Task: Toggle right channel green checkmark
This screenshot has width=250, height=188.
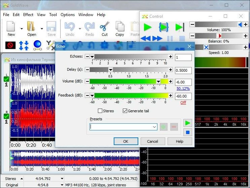Action: tap(6, 116)
